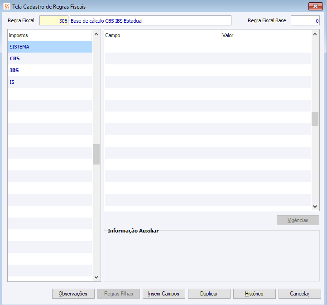Screen dimensions: 327x305
Task: Click the down arrow of the Impostos list scrollbar
Action: tap(96, 277)
